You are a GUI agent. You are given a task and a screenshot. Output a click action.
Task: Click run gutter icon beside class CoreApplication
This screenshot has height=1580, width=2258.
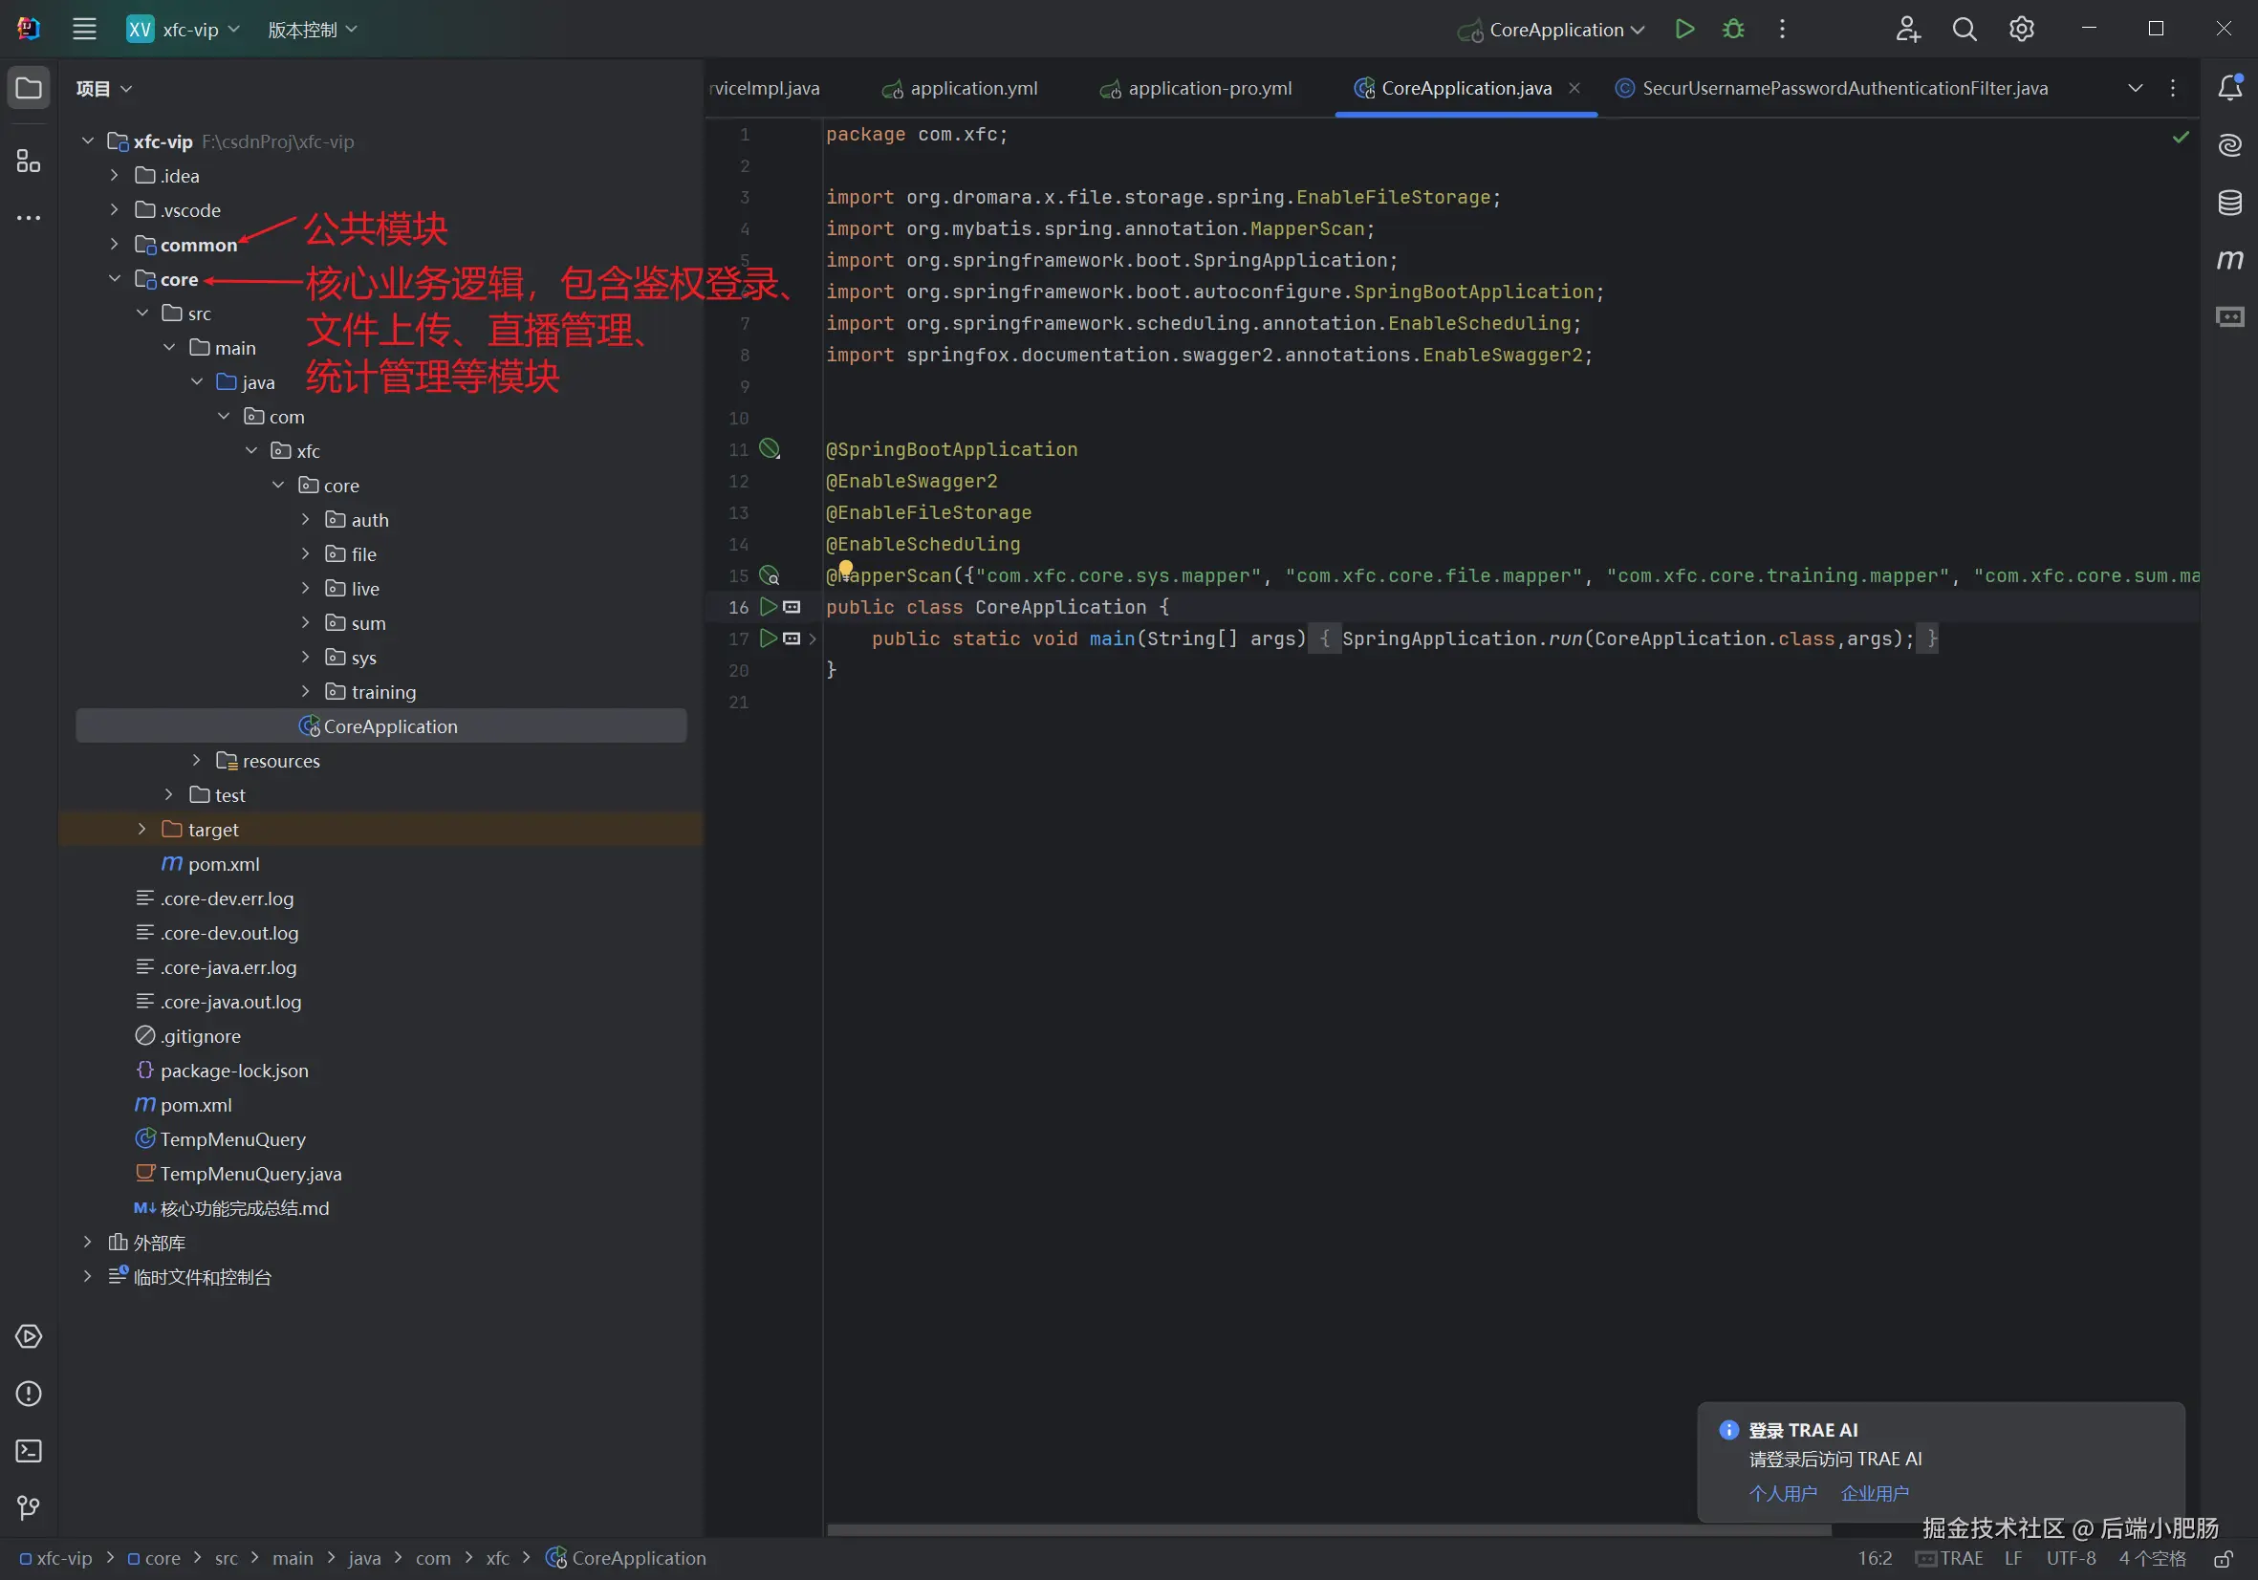768,607
